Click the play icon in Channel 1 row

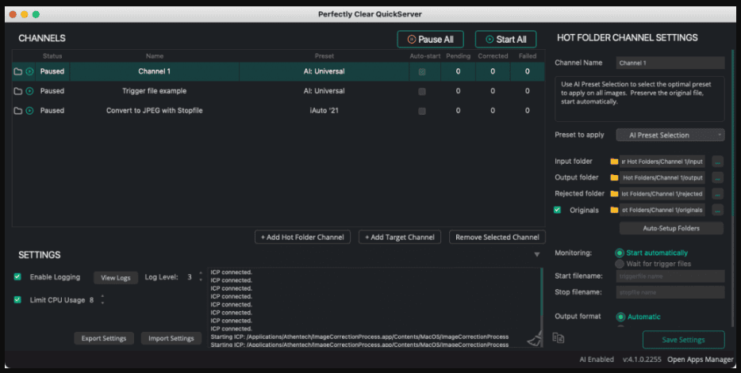29,72
